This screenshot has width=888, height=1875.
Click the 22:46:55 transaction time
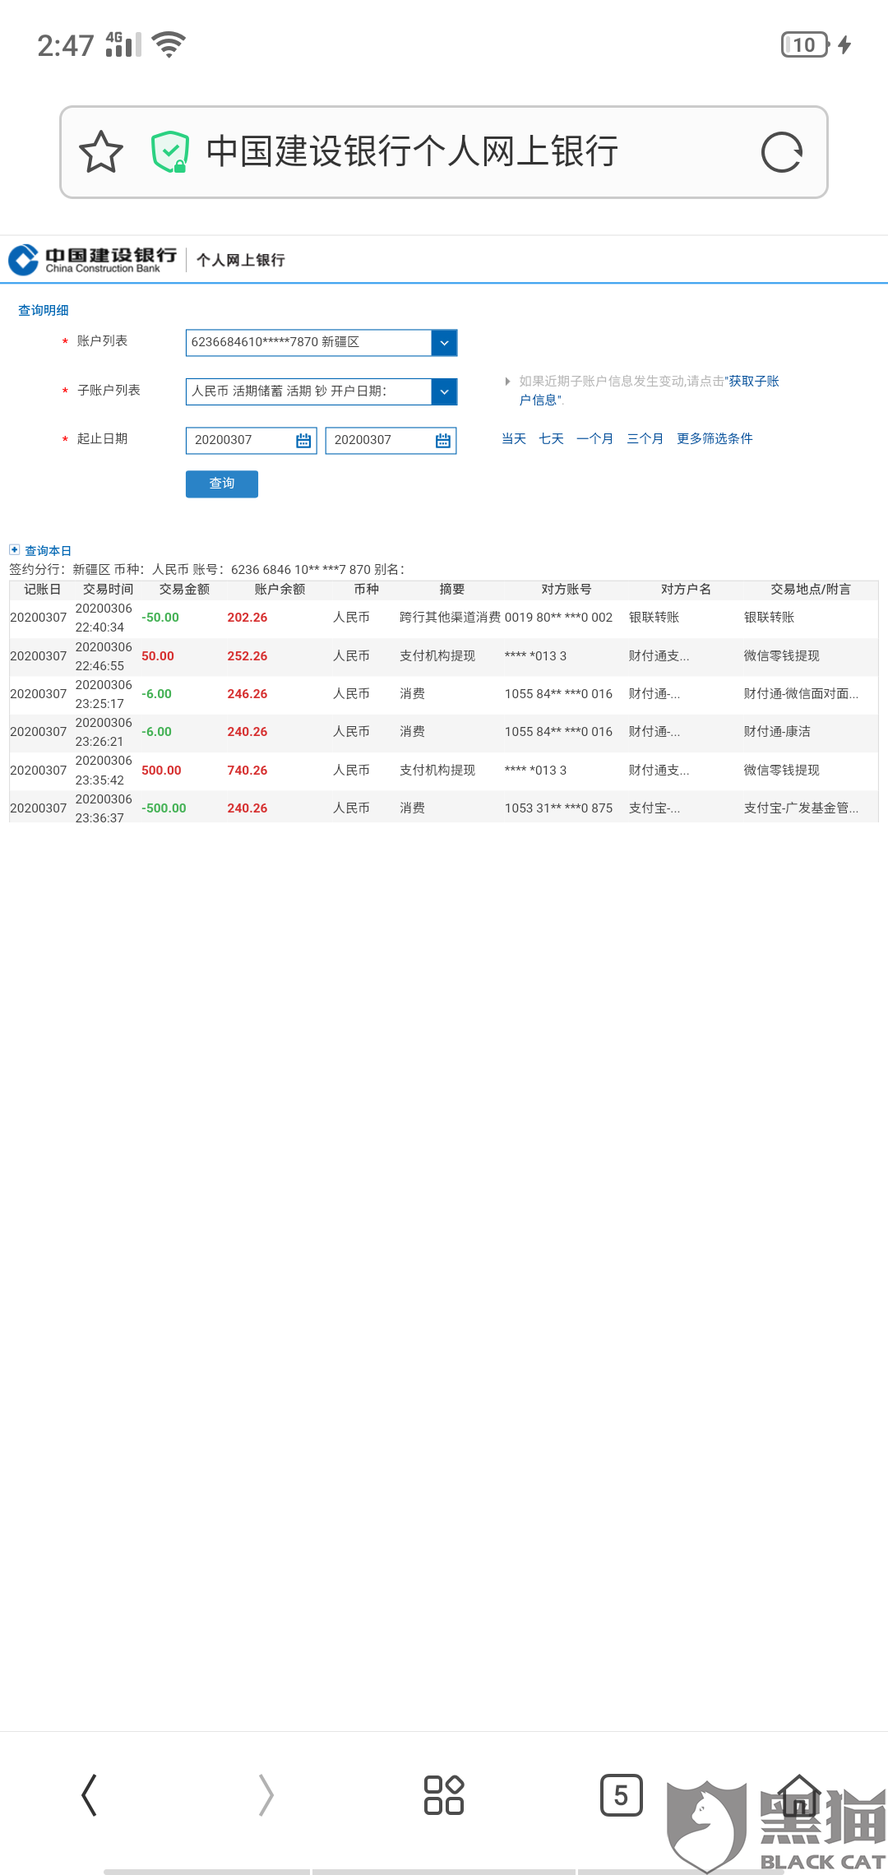(99, 666)
